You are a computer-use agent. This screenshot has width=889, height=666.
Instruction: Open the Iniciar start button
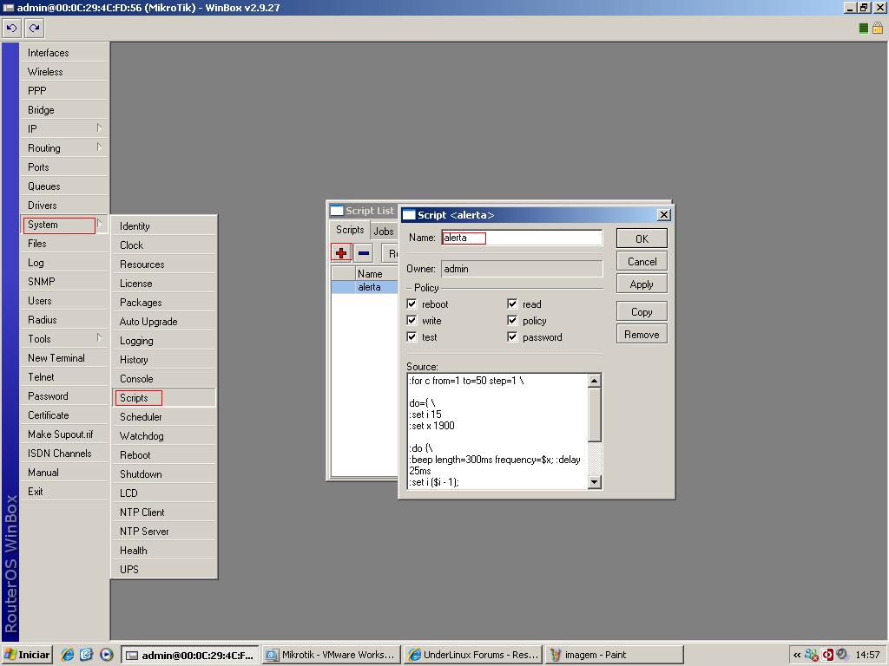(27, 655)
